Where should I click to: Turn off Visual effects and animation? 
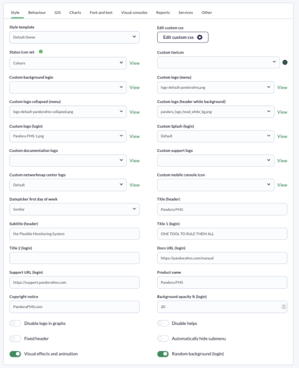coord(15,354)
